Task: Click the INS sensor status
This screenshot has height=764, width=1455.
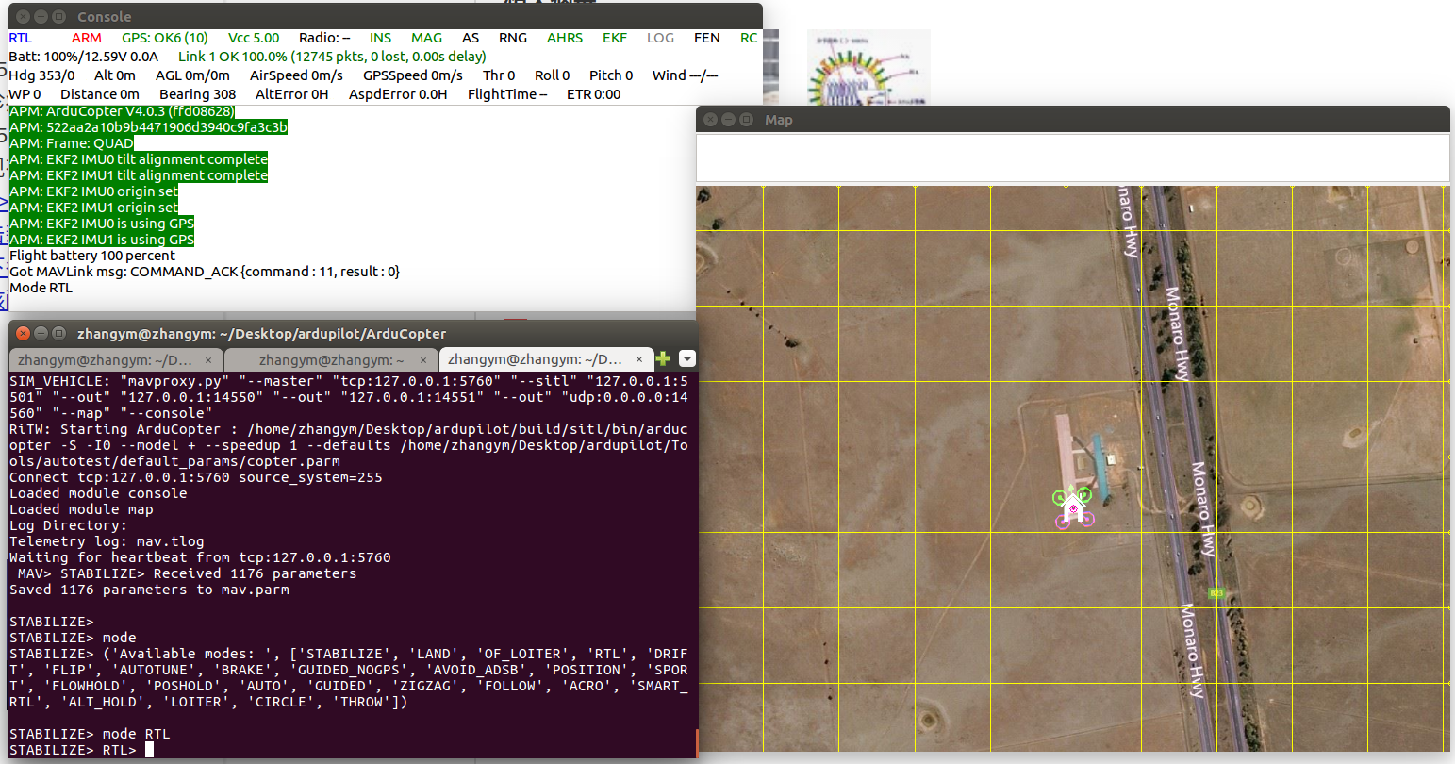Action: pos(381,38)
